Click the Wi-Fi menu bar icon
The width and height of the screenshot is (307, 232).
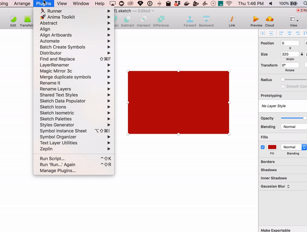tap(229, 4)
